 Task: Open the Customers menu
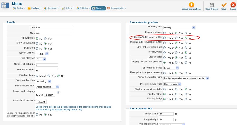click(52, 8)
